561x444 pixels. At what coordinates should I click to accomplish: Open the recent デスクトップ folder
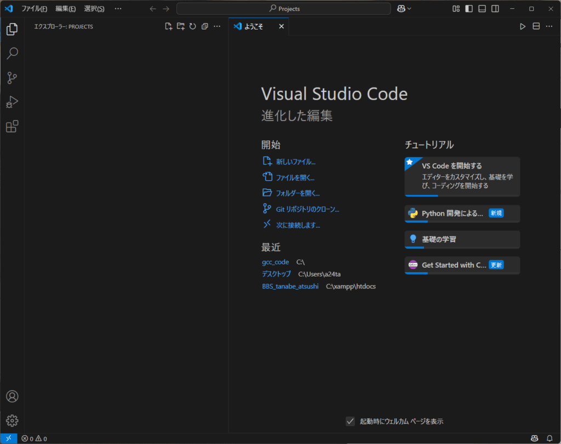click(x=276, y=274)
